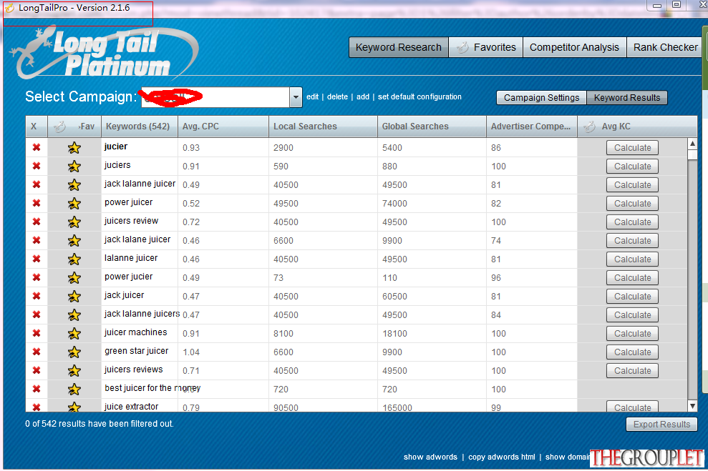Show Campaign Settings view
708x471 pixels.
pos(541,98)
